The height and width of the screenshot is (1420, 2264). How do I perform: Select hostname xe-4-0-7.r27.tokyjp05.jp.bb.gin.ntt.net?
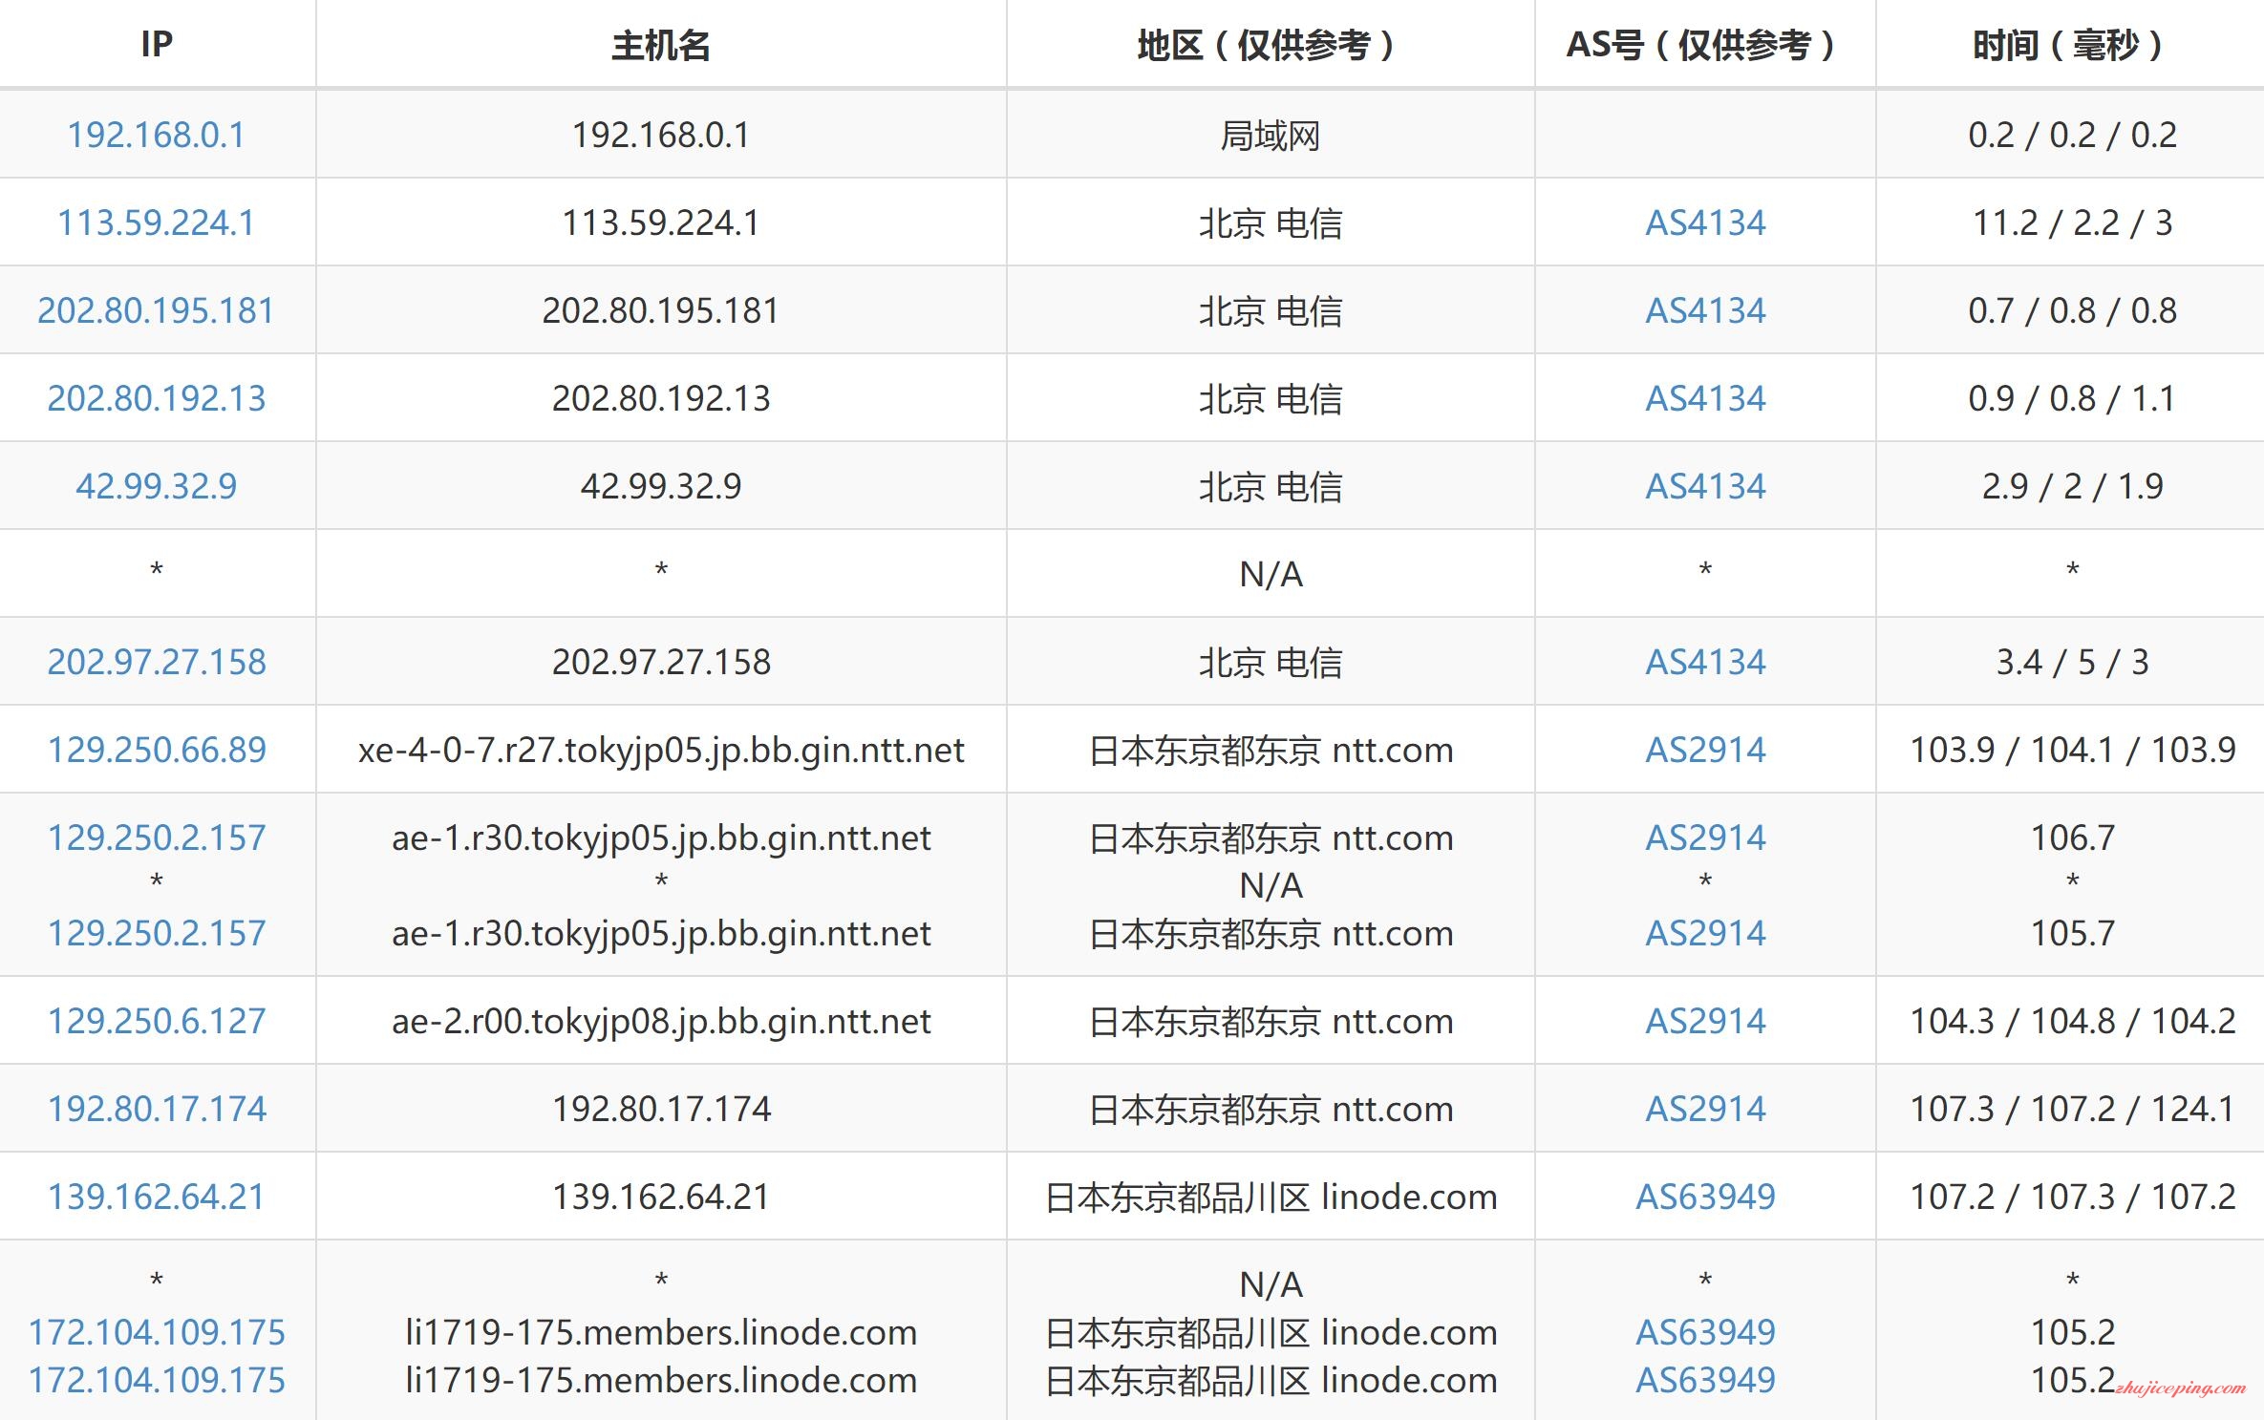661,751
